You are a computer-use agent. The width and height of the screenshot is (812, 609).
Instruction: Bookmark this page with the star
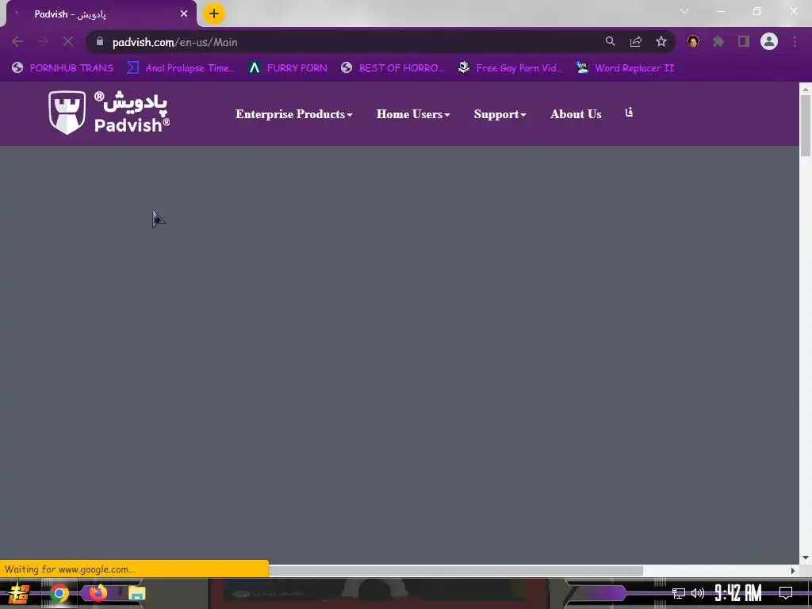point(661,41)
